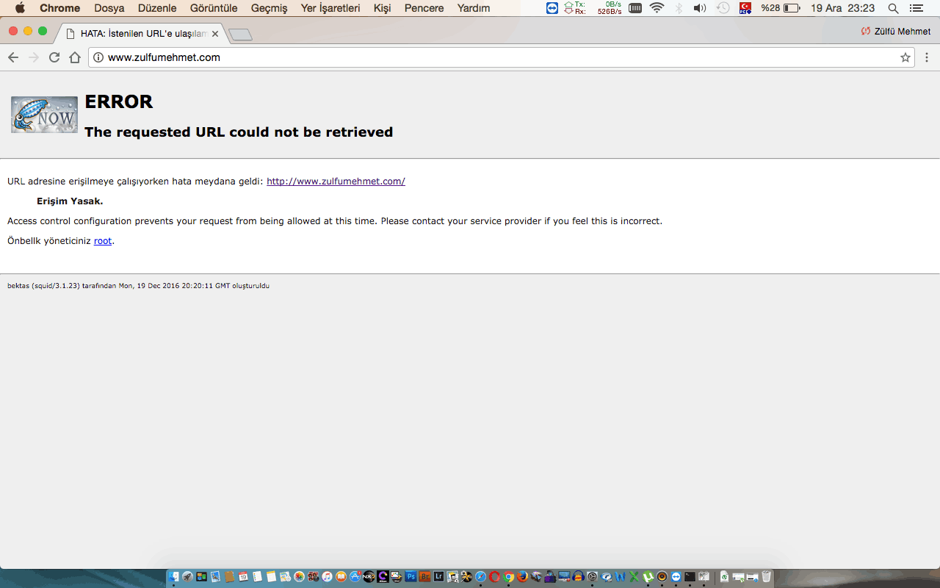The image size is (940, 588).
Task: Open TeamViewer from the Dock
Action: (676, 577)
